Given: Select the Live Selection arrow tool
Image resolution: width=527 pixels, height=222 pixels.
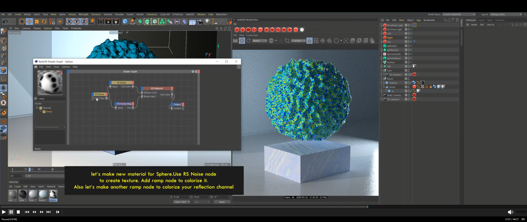Looking at the screenshot, I should (22, 21).
